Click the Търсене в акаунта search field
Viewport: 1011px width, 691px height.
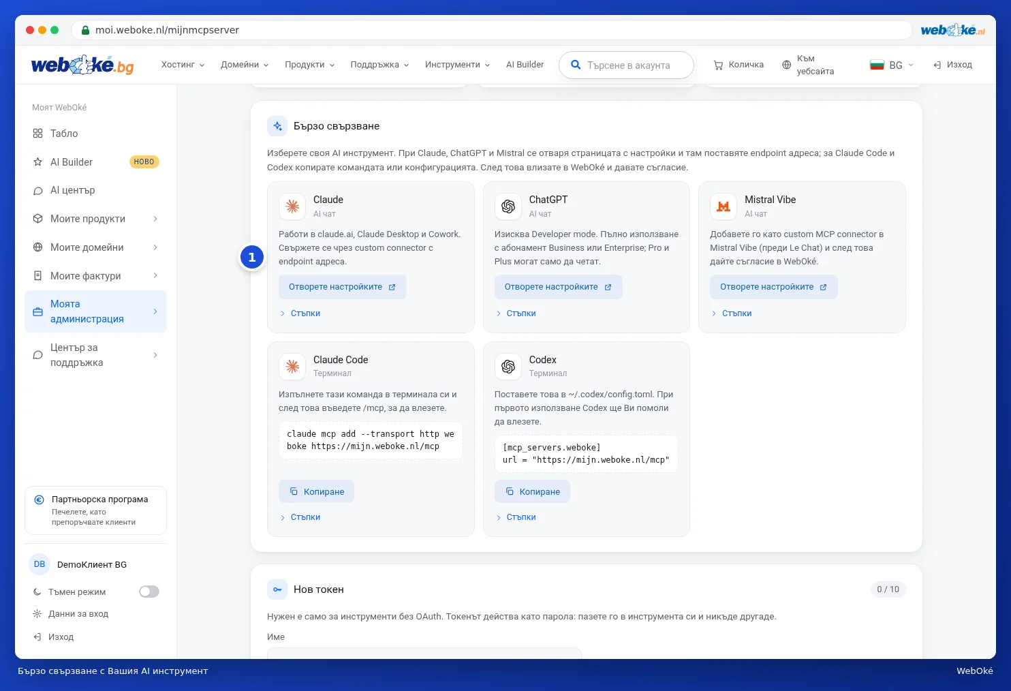[x=626, y=65]
